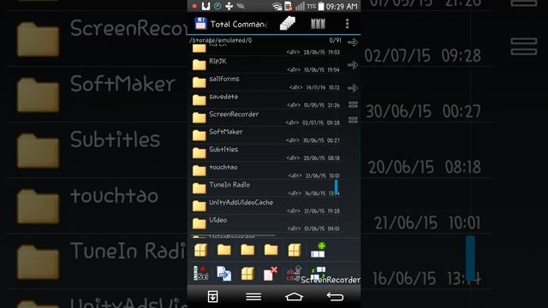
Task: Tap the stacked-lines icon on ScreenRecorder row
Action: click(353, 120)
